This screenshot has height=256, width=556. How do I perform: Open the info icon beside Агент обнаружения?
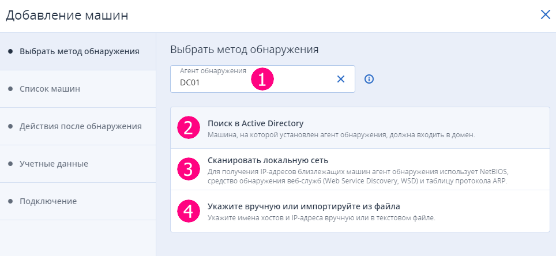[369, 79]
